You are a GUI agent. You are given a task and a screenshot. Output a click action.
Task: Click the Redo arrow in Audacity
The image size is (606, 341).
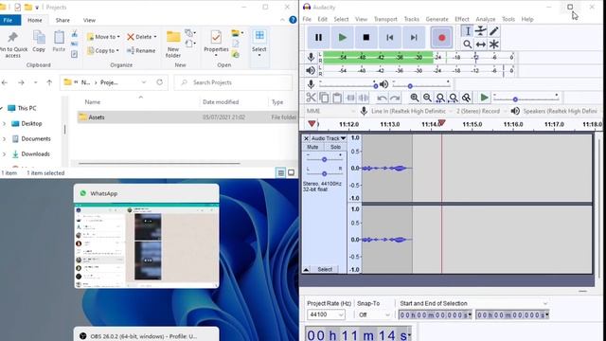click(x=395, y=98)
